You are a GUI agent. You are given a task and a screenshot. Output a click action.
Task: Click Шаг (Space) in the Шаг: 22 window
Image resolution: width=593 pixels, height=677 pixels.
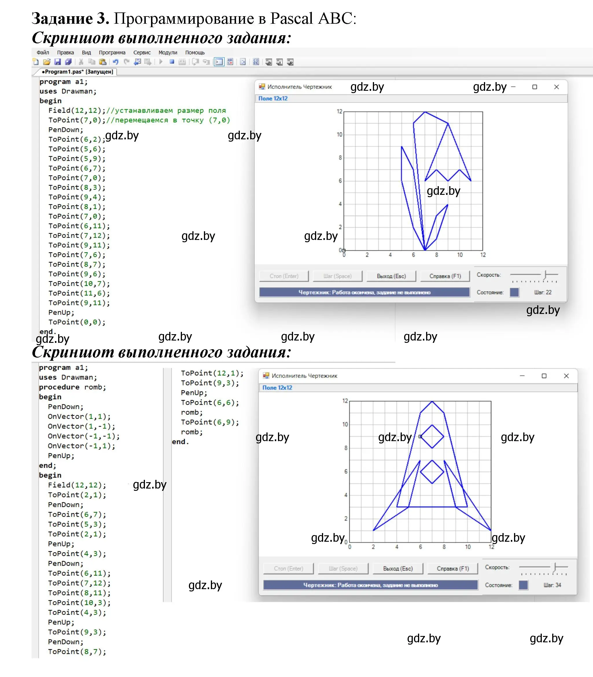(x=338, y=276)
